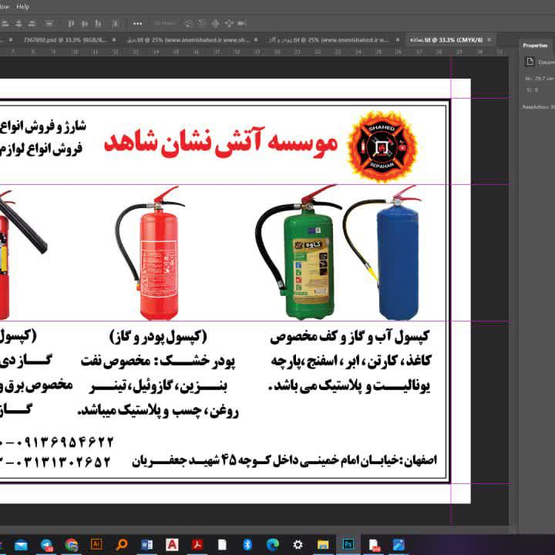Click the vertical scrollbar right of the canvas

tap(512, 291)
